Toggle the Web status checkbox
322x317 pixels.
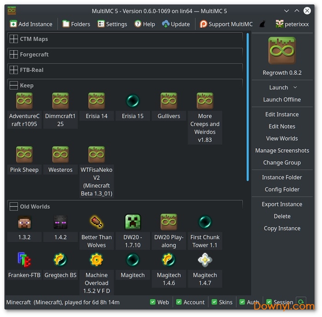153,302
